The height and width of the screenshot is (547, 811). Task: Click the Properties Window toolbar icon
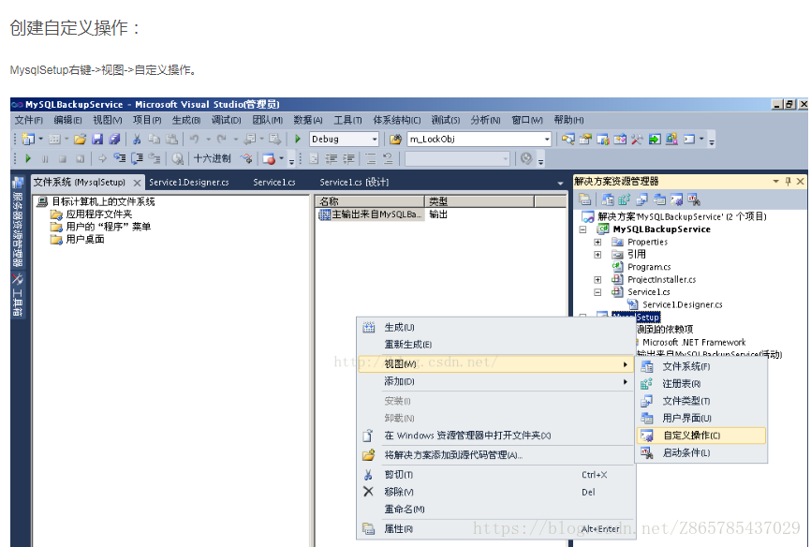pos(585,140)
